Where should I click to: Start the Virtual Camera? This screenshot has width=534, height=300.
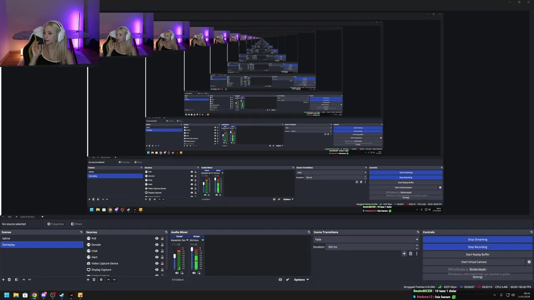tap(474, 262)
